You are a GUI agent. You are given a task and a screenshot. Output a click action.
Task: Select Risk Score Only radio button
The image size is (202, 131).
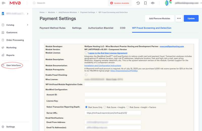[86, 107]
